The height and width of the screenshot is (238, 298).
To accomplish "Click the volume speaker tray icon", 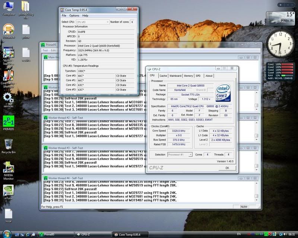I will point(285,234).
